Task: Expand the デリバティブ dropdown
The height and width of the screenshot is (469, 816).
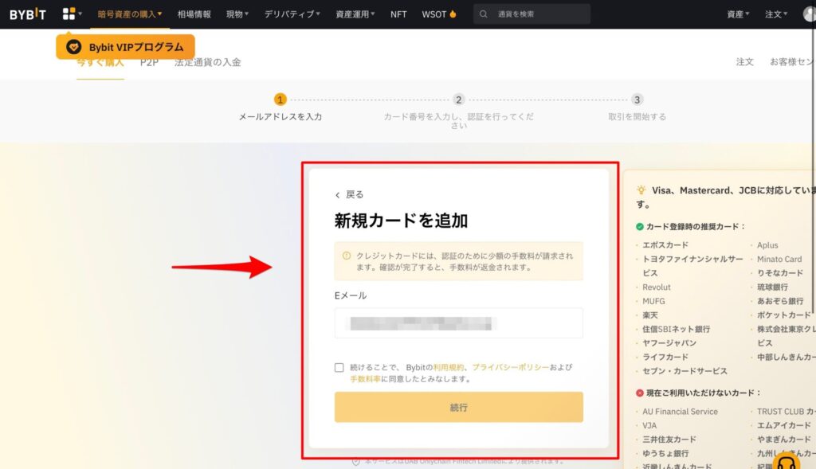Action: [292, 14]
